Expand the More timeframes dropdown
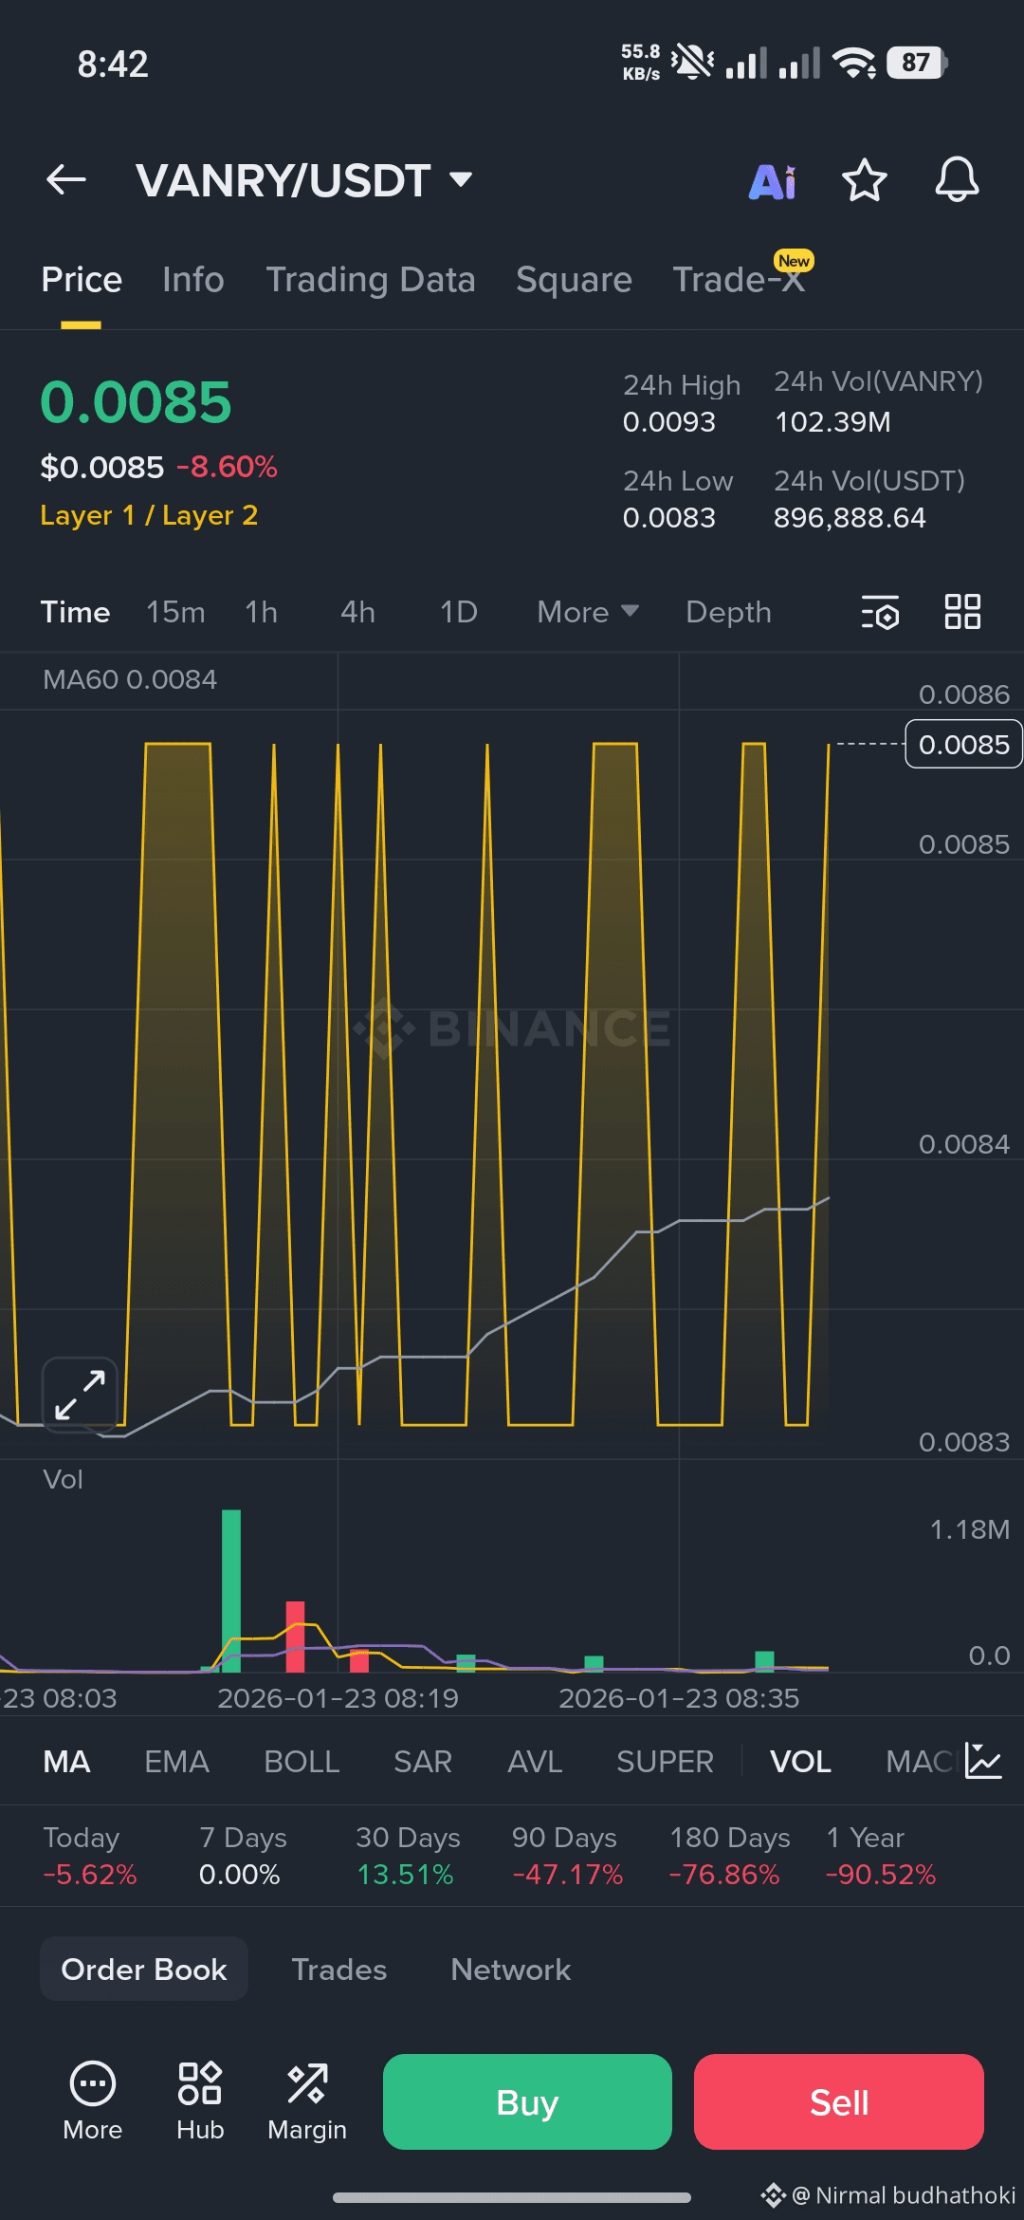This screenshot has height=2220, width=1024. tap(588, 612)
